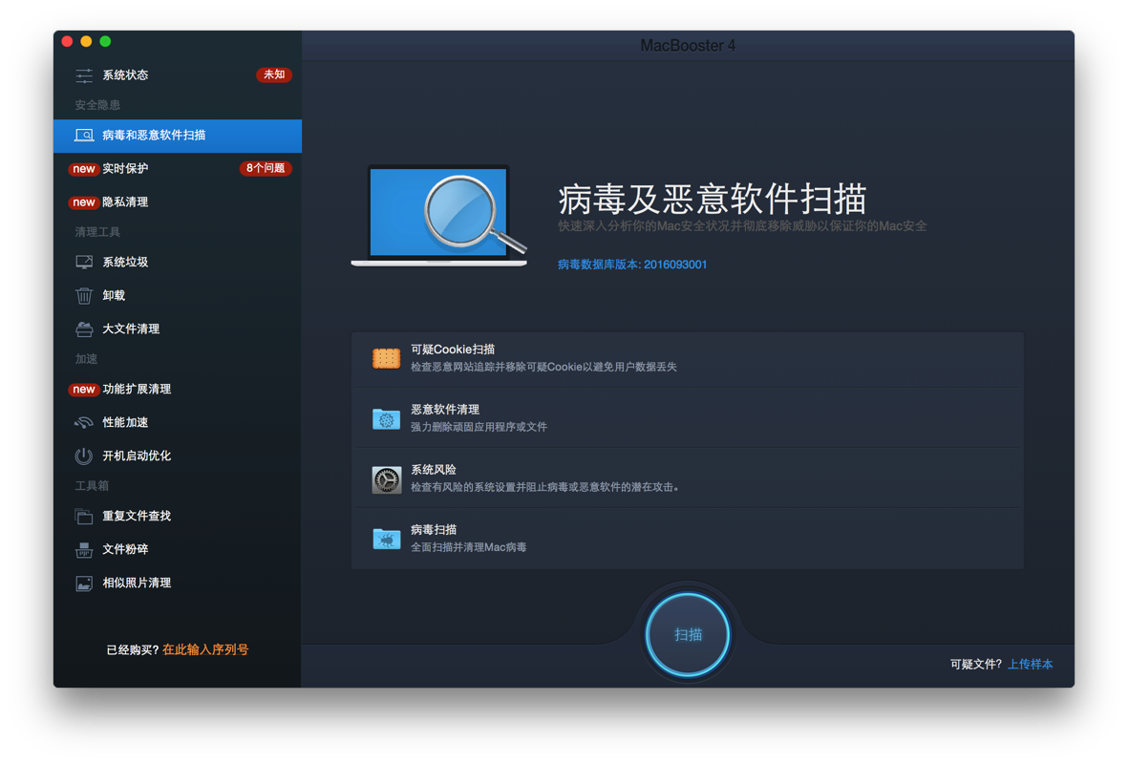
Task: Click the 开机启动优化 power icon
Action: (x=83, y=456)
